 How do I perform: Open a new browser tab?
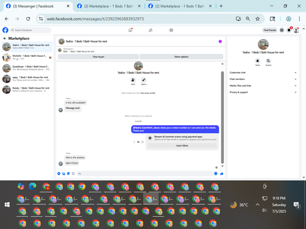(221, 6)
